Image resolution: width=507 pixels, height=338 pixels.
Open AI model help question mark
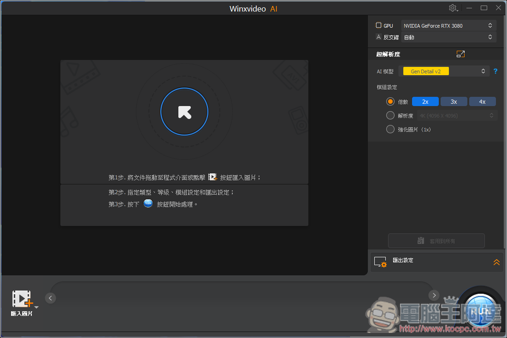click(x=495, y=71)
